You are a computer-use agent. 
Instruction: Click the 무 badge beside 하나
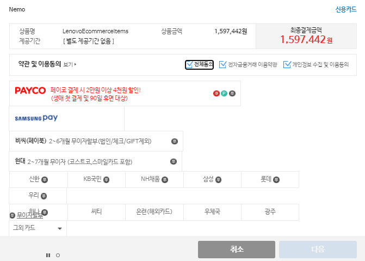tap(45, 213)
